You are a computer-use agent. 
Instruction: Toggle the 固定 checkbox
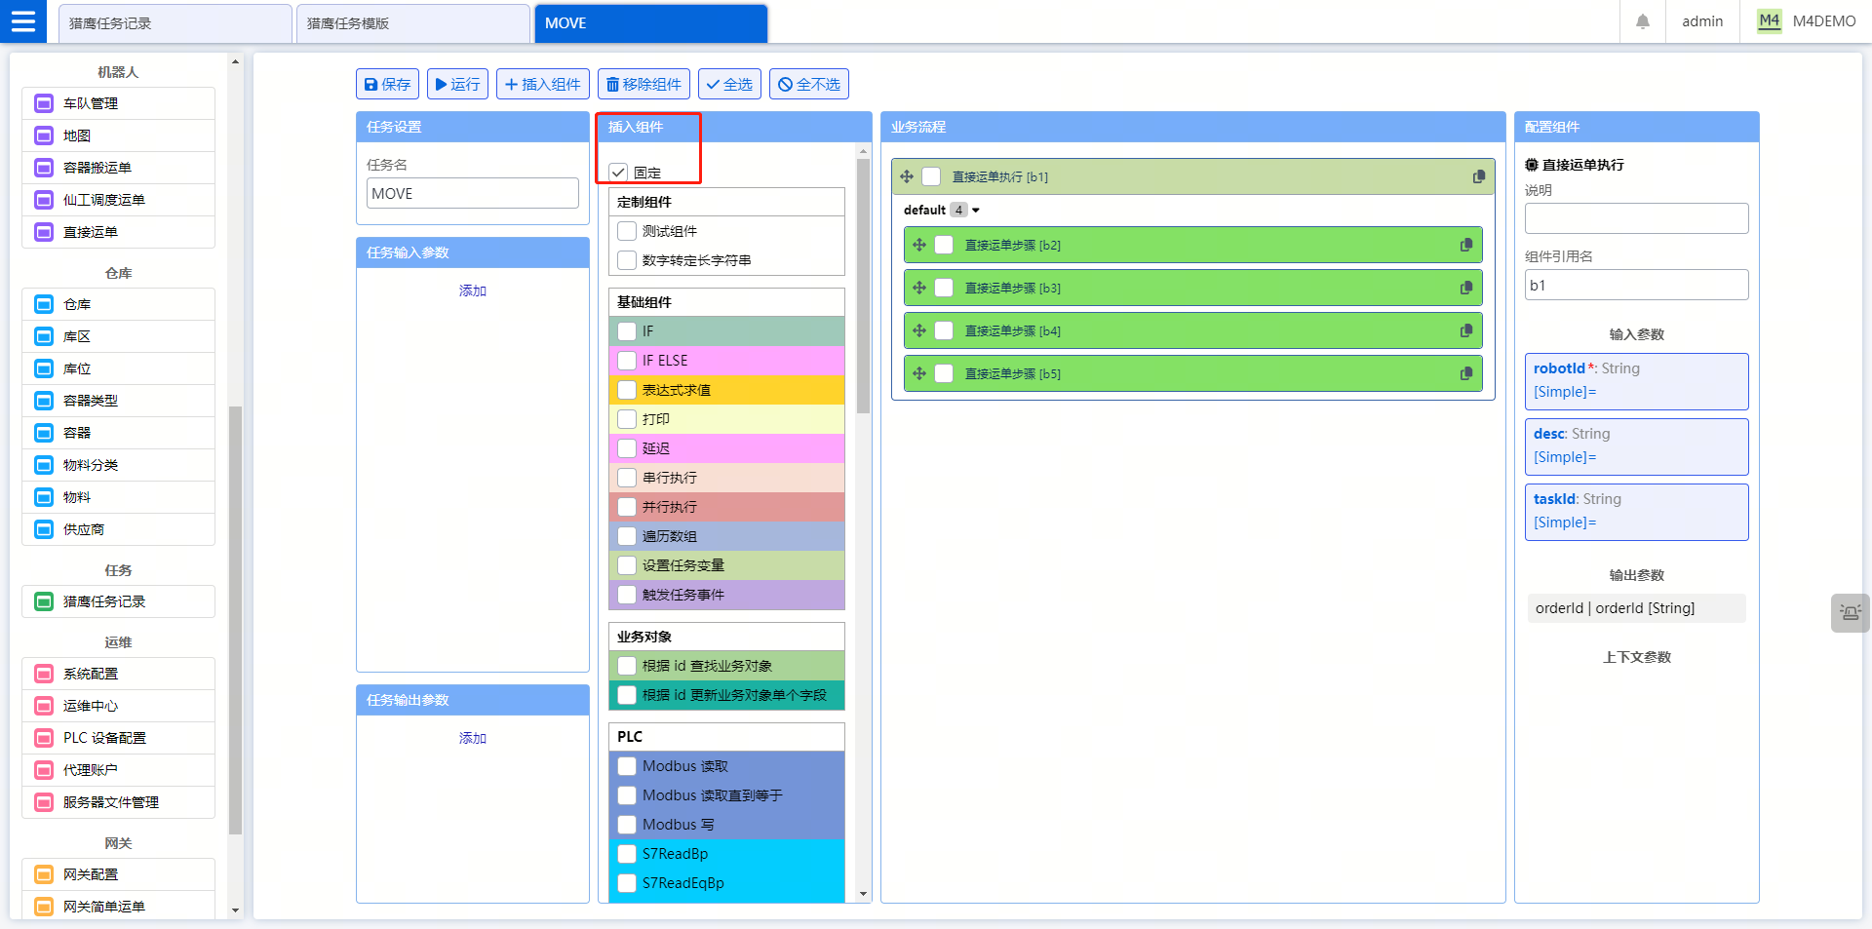pyautogui.click(x=618, y=173)
